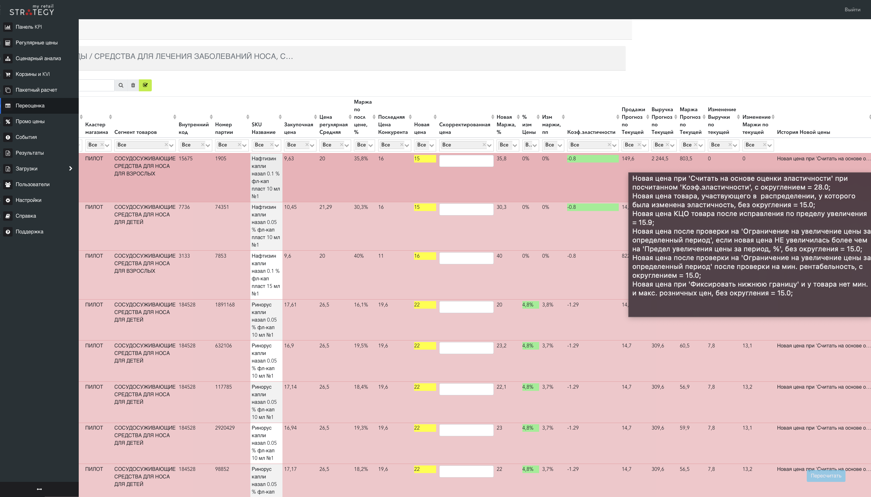Click the green elasticity cell in first row

coord(593,159)
